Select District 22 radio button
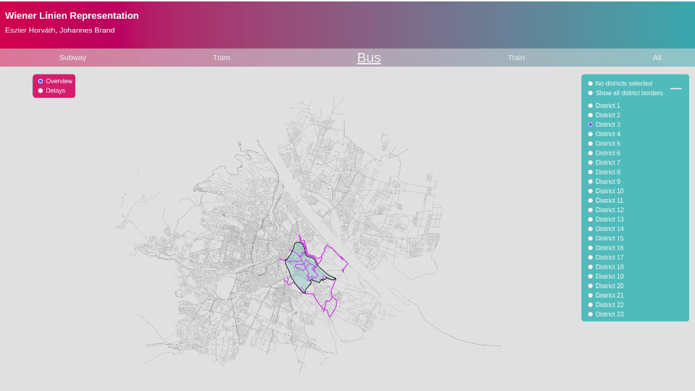The height and width of the screenshot is (391, 695). (x=591, y=305)
